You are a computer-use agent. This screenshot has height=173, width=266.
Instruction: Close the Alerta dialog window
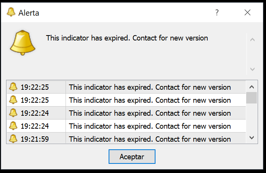pyautogui.click(x=247, y=13)
